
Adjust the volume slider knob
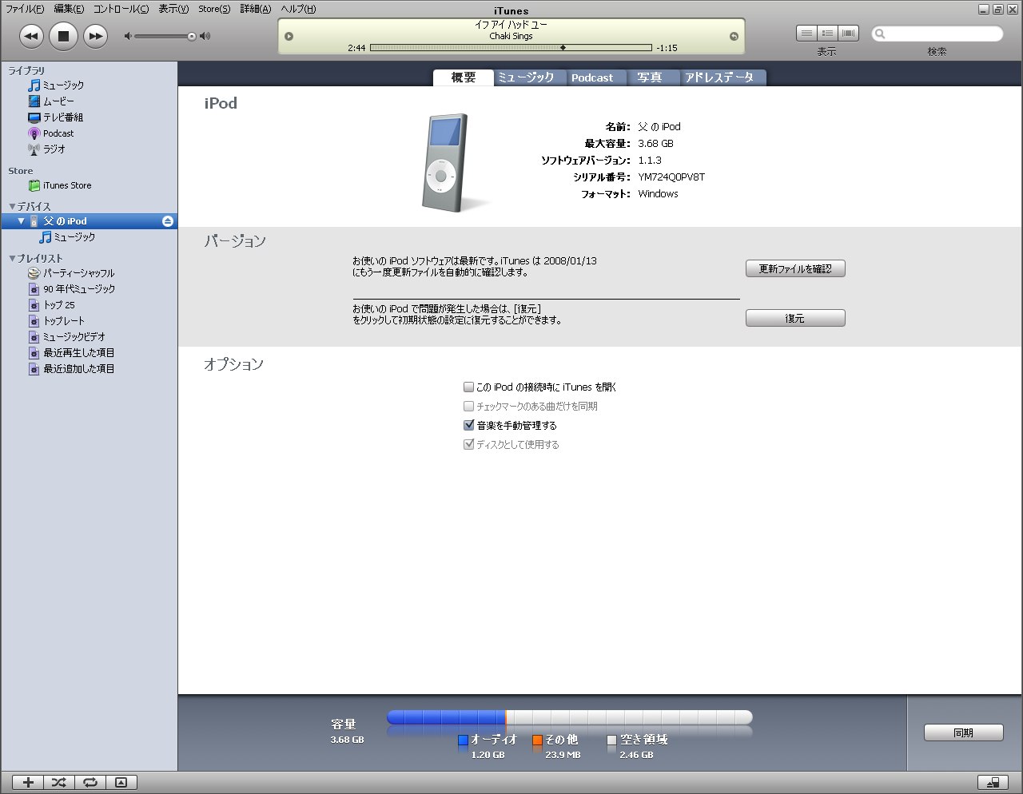[x=192, y=36]
